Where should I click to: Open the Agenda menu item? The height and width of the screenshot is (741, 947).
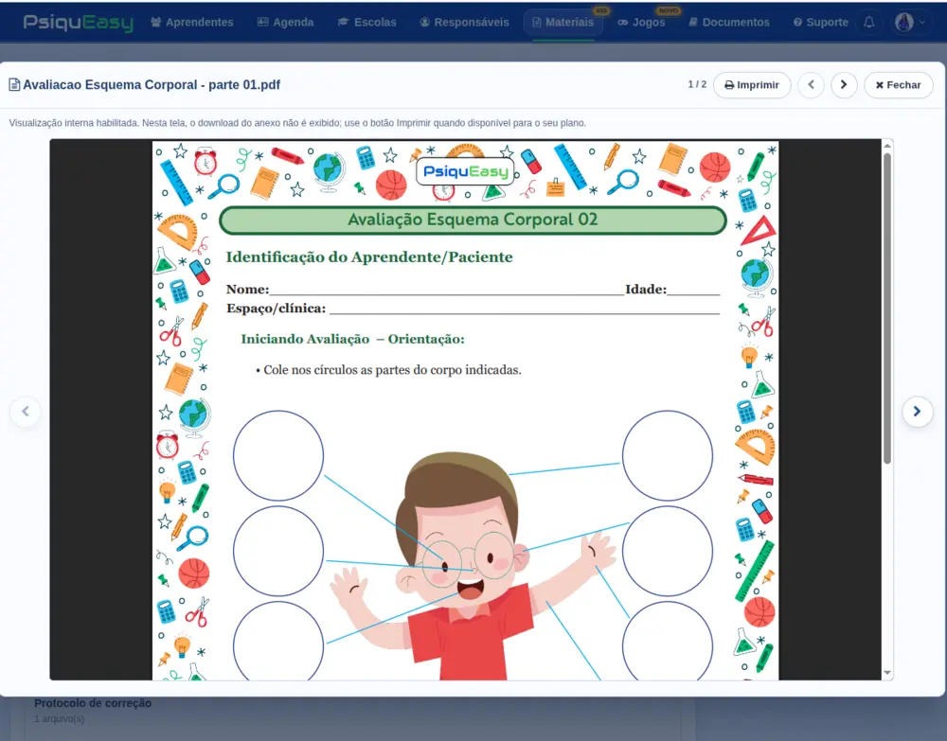tap(286, 23)
